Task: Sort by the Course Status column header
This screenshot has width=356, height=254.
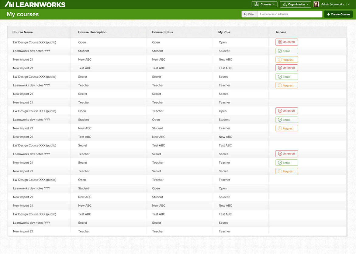Action: click(162, 32)
